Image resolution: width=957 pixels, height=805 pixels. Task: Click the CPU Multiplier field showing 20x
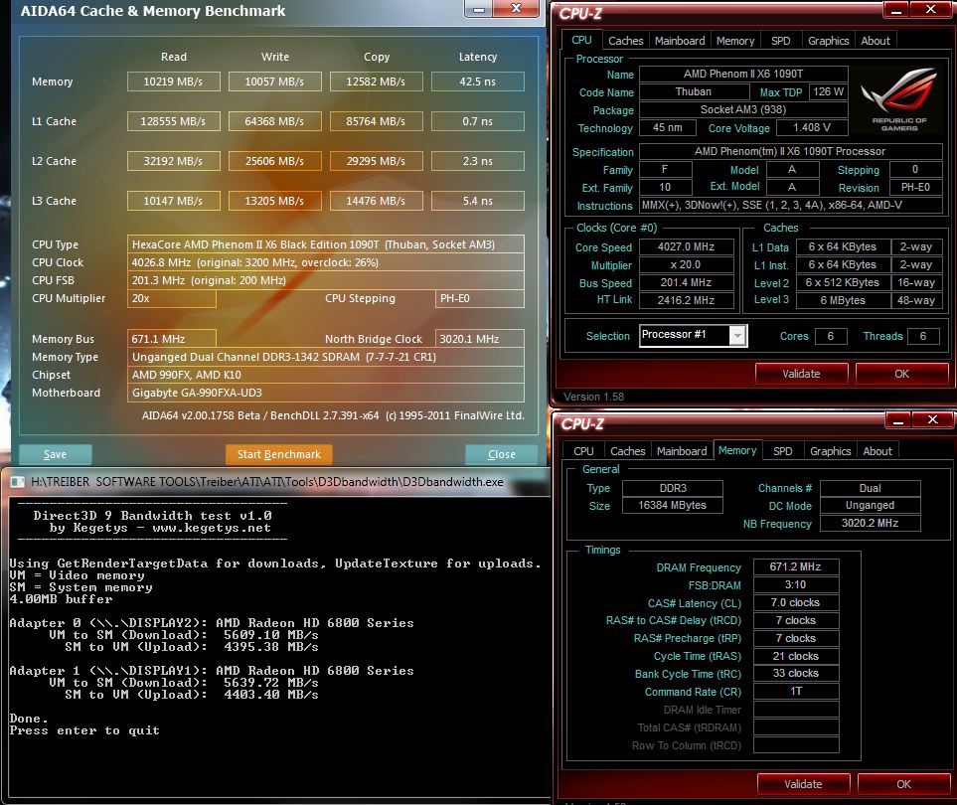pos(172,298)
